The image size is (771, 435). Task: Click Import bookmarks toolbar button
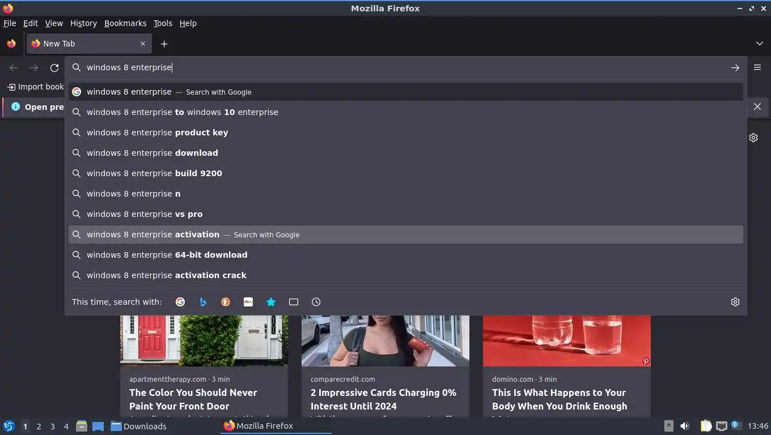(35, 87)
